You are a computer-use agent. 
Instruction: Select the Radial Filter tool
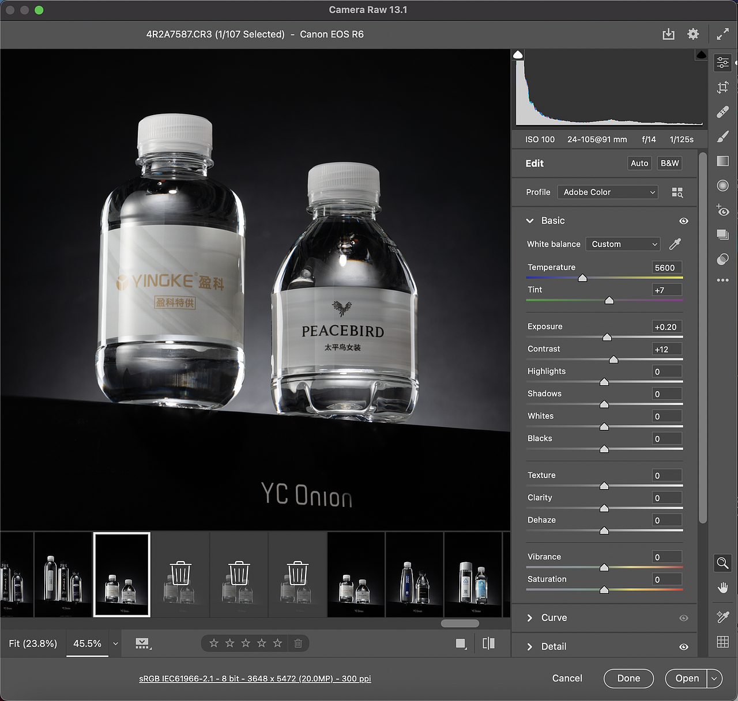722,185
